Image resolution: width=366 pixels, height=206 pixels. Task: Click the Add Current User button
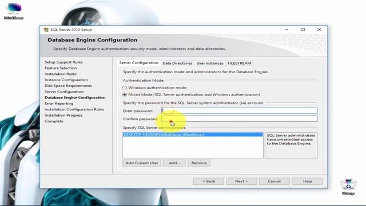(x=142, y=163)
